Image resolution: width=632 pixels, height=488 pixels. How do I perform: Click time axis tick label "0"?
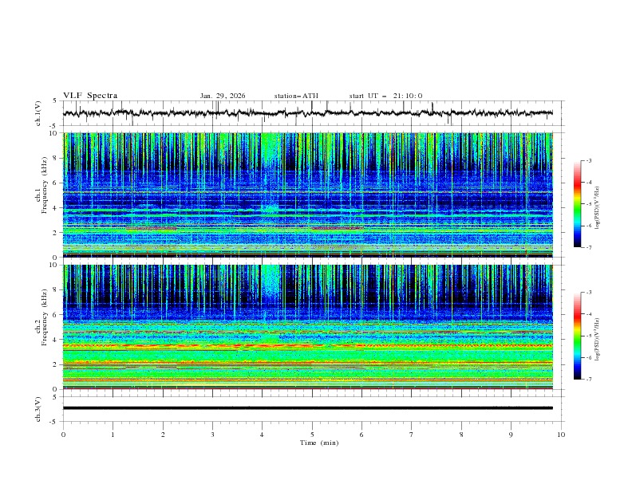click(63, 435)
